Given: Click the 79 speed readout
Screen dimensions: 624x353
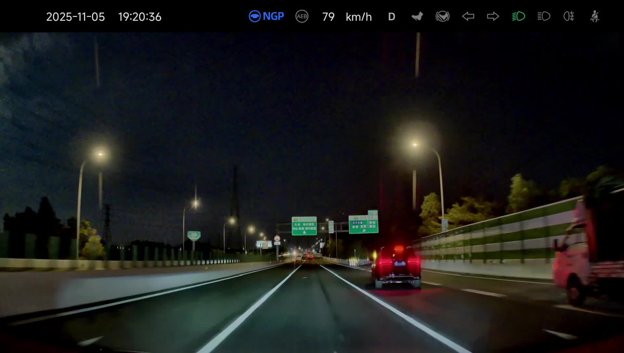Looking at the screenshot, I should click(328, 17).
